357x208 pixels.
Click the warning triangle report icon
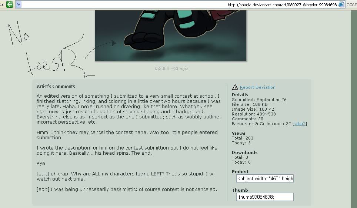[235, 87]
